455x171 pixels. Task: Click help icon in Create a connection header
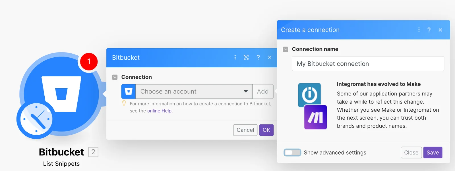pyautogui.click(x=429, y=30)
